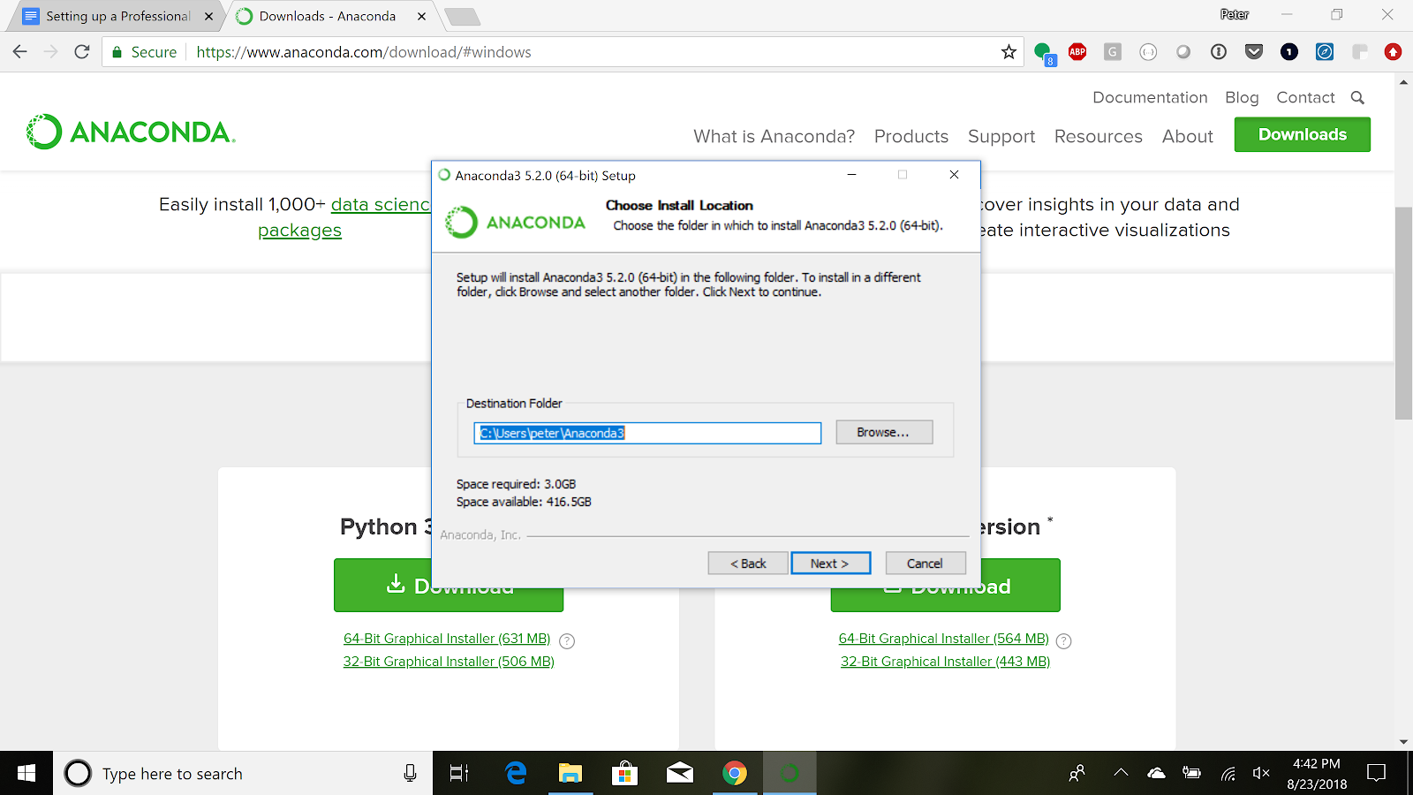Image resolution: width=1413 pixels, height=795 pixels.
Task: Bookmark this page with the star icon
Action: click(1009, 52)
